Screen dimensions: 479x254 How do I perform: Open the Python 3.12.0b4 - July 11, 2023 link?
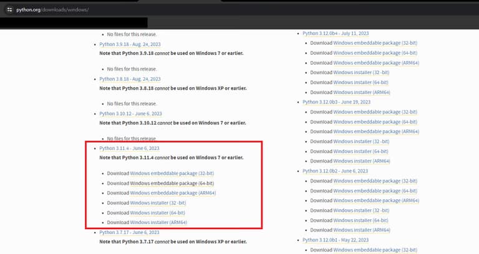(334, 33)
